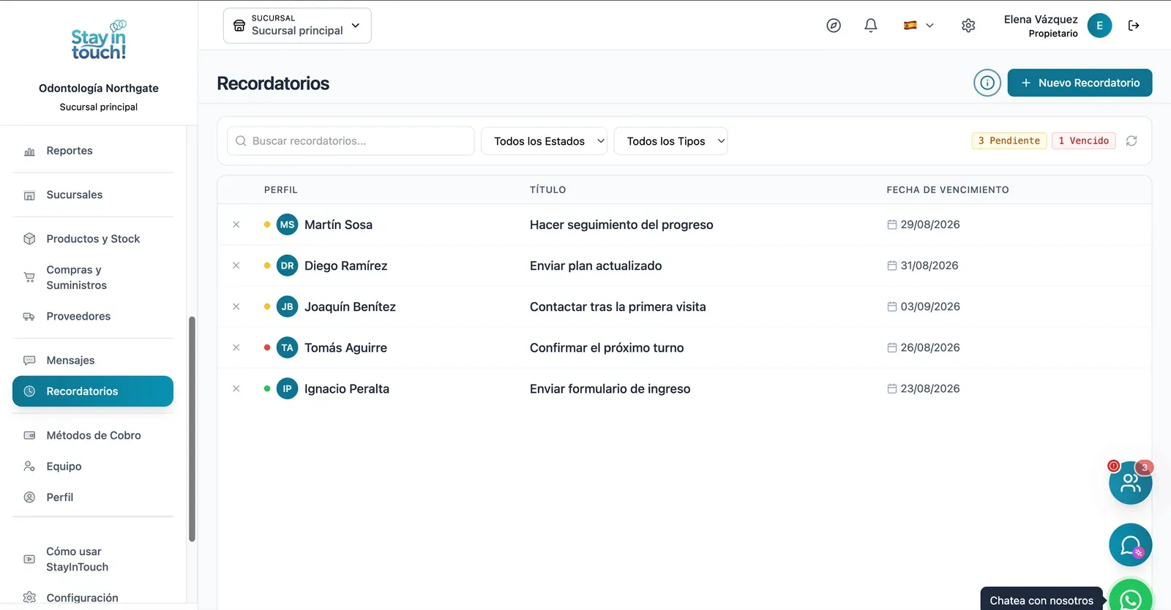Select due date 26/08/2026
The image size is (1171, 610).
click(x=924, y=347)
